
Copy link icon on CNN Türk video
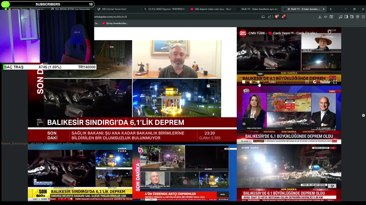[x=329, y=32]
